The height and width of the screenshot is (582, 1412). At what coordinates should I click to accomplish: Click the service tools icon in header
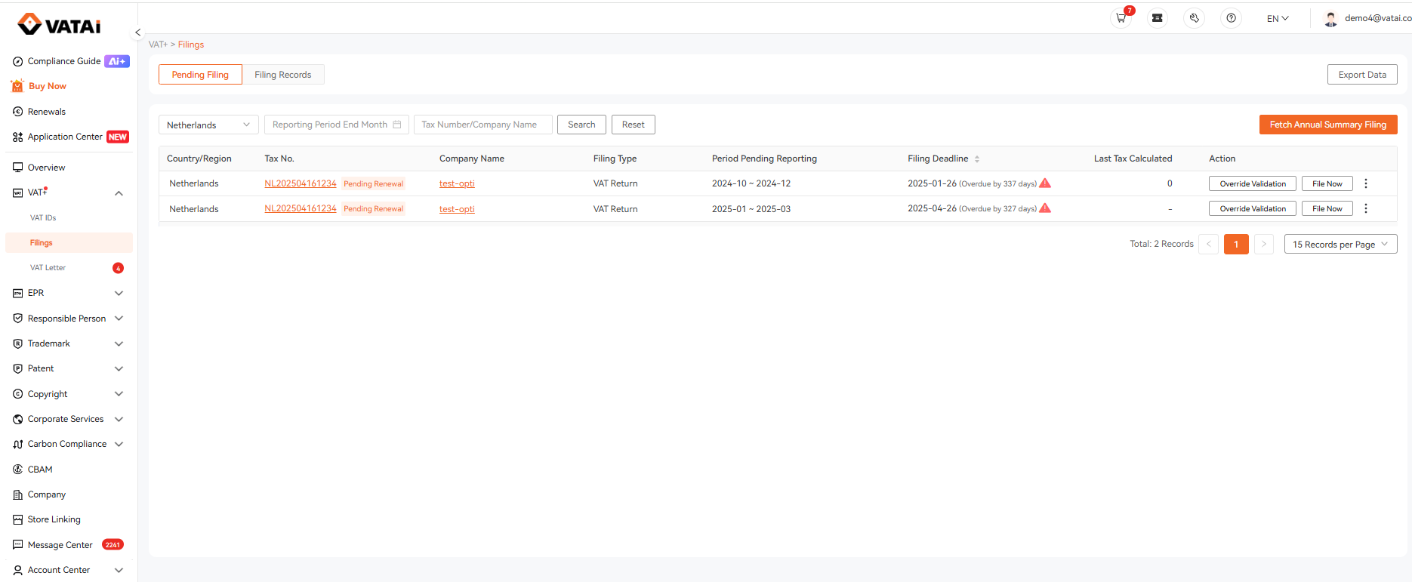coord(1194,18)
